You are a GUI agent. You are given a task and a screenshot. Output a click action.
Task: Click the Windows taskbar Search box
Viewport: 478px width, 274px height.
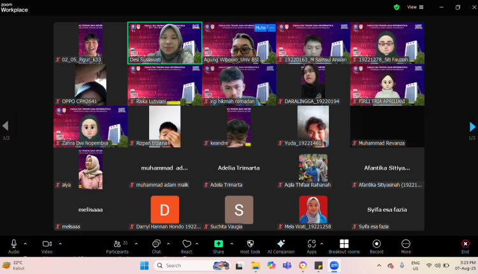(x=191, y=266)
